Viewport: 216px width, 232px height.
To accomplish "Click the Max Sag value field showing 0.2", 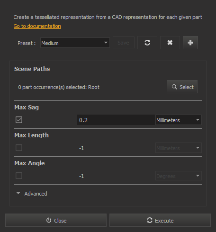I will pyautogui.click(x=116, y=120).
